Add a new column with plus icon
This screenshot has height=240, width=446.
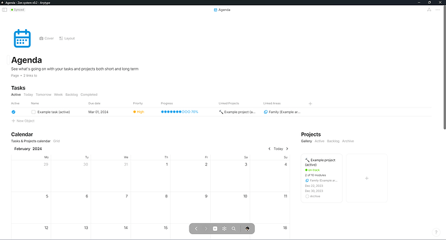coord(310,104)
